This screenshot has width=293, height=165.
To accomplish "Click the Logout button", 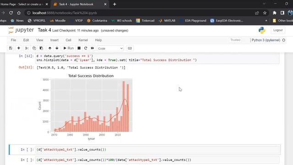I will [x=278, y=30].
